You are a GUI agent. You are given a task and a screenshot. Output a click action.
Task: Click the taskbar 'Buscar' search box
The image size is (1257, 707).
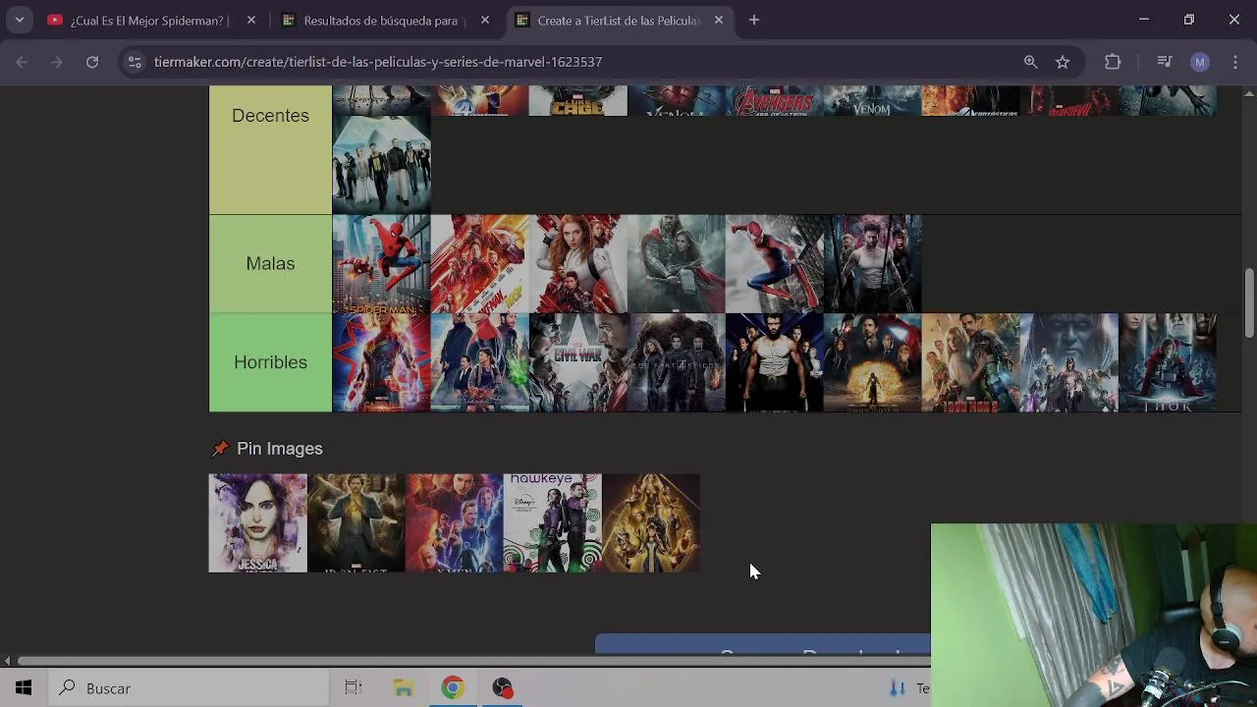pyautogui.click(x=187, y=688)
